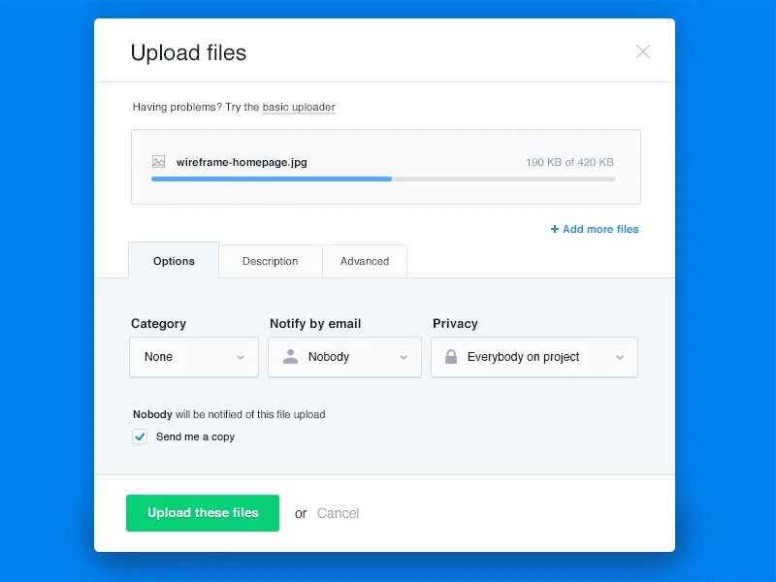Click the Privacy field label

[455, 324]
